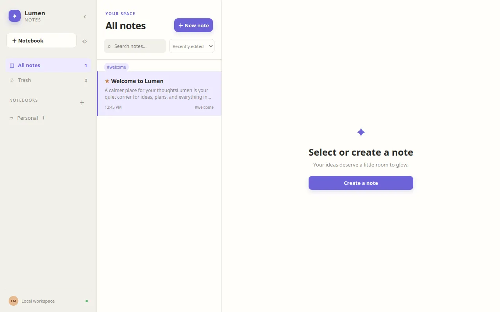
Task: Click the LM avatar in the footer
Action: pos(14,301)
